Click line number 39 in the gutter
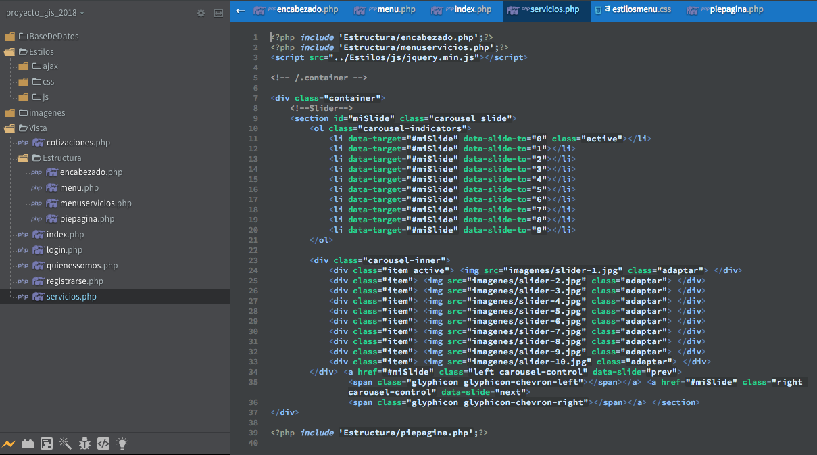 [253, 433]
